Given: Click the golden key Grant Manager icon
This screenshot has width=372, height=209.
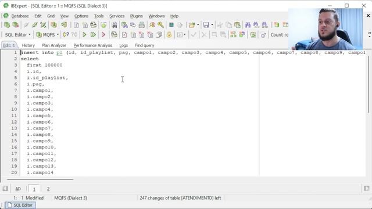Looking at the screenshot, I should point(160,25).
